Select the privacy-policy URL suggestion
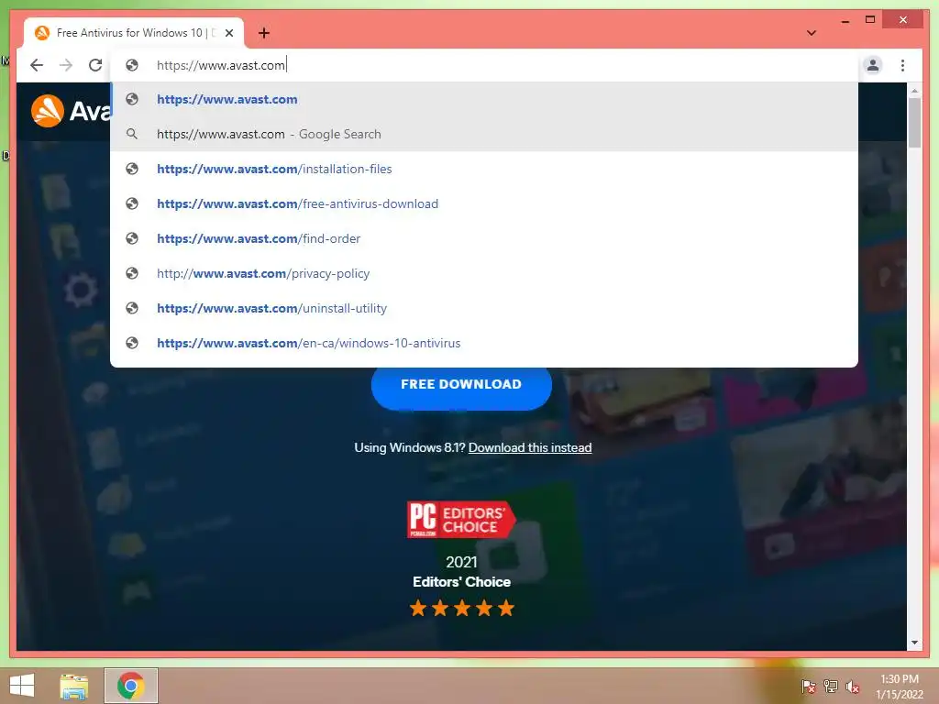This screenshot has height=704, width=939. (x=484, y=273)
